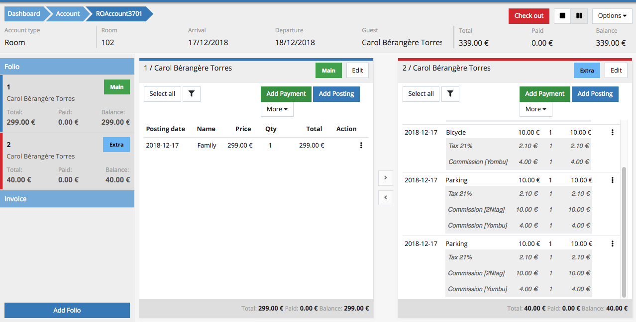Screen dimensions: 636x322
Task: Select all postings in folio 1
Action: point(162,94)
